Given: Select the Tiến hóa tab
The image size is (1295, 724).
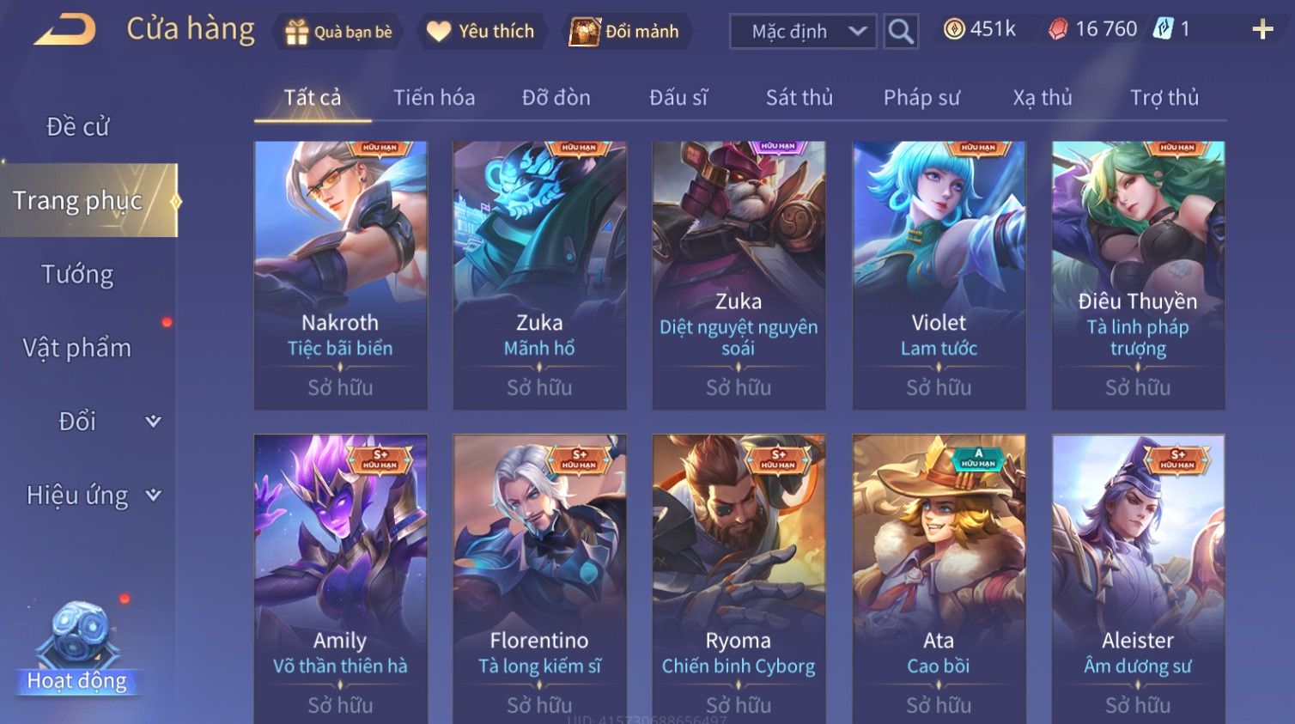Looking at the screenshot, I should click(x=434, y=97).
